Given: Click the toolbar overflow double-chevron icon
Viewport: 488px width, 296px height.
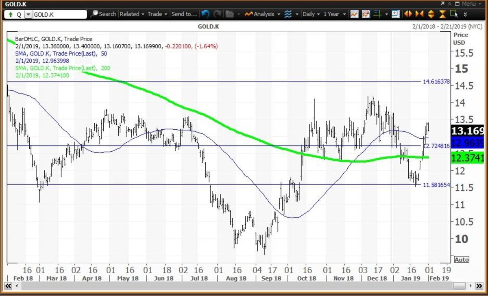Looking at the screenshot, I should point(465,14).
